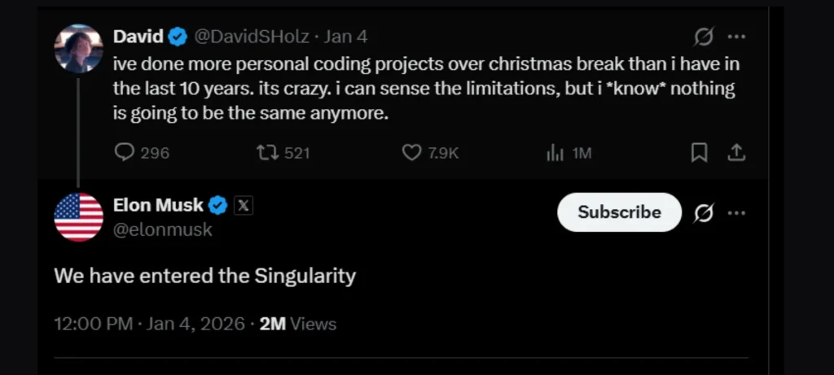Like David's tweet with heart icon
834x375 pixels.
click(412, 152)
